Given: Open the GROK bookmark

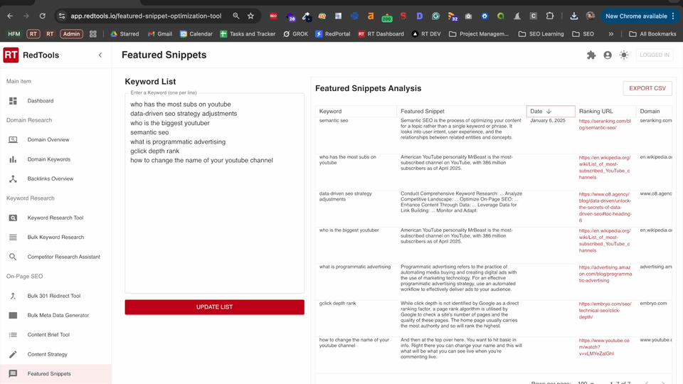Looking at the screenshot, I should 295,34.
